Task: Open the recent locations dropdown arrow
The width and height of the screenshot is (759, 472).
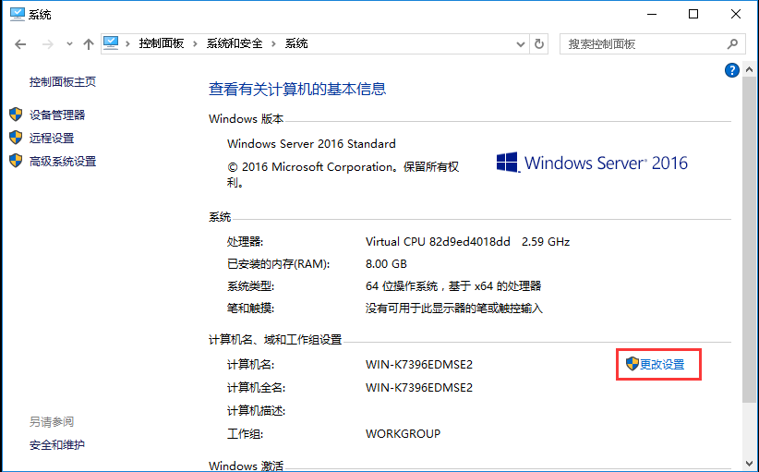Action: pos(69,44)
